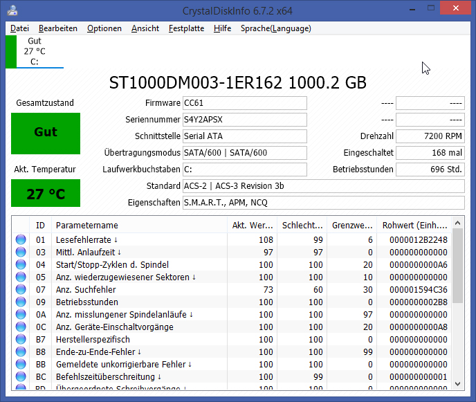Click the blue orb next to Befehlszeitüberschreitung
Viewport: 476px width, 402px height.
[20, 376]
